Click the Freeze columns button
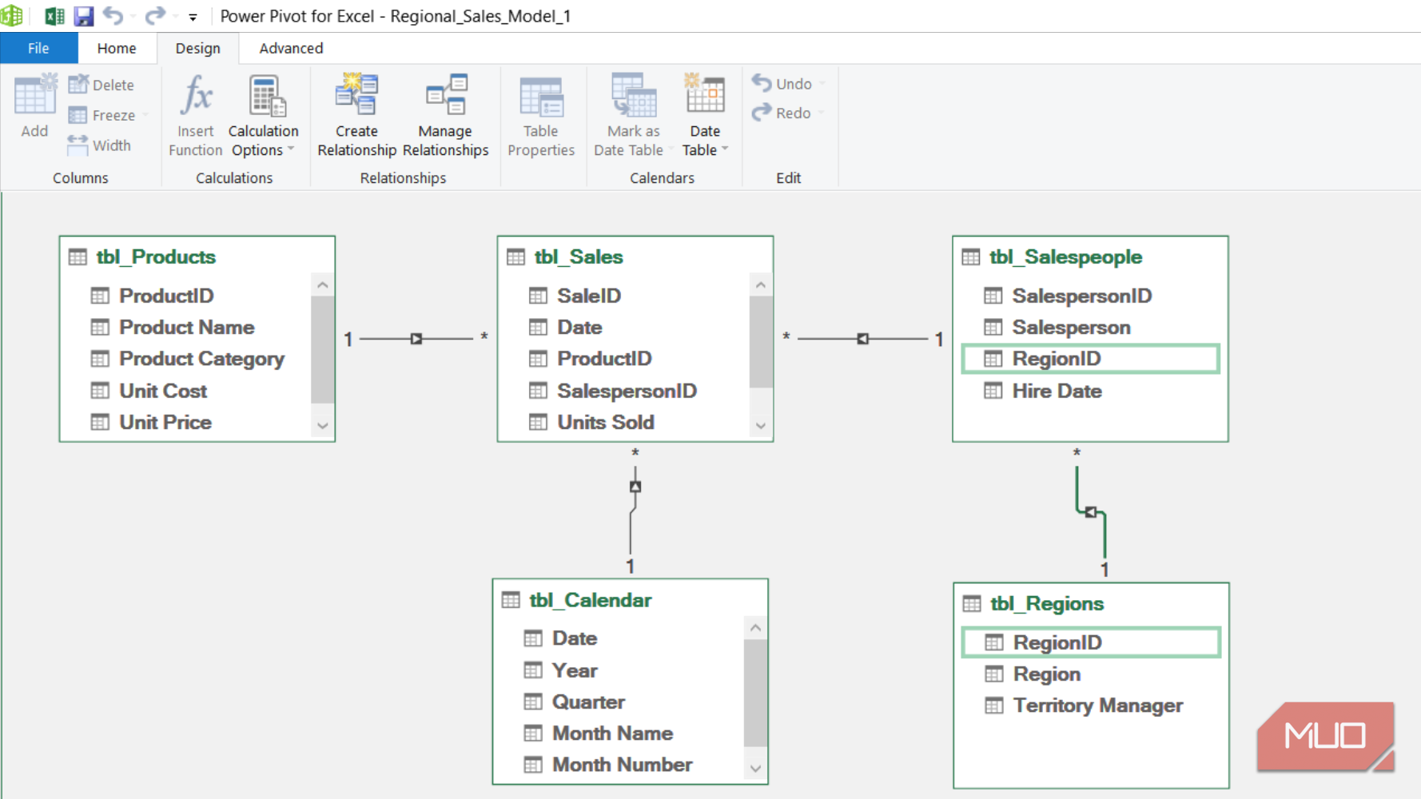This screenshot has height=799, width=1421. (102, 115)
